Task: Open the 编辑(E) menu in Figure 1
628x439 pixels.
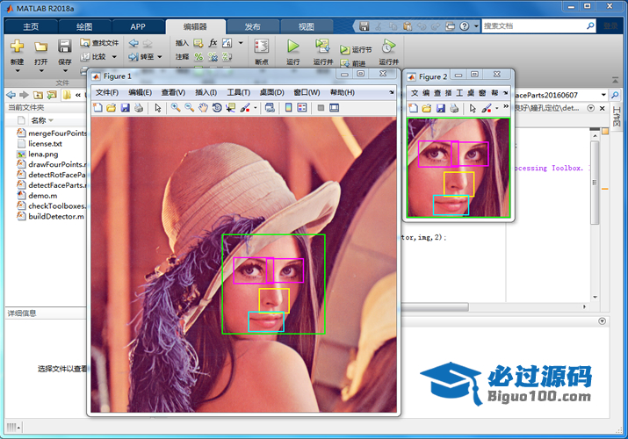Action: pos(141,92)
